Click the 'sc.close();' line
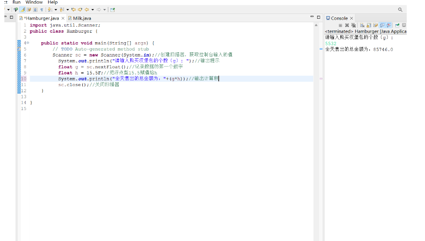Screen dimensions: 425x241 pyautogui.click(x=89, y=85)
